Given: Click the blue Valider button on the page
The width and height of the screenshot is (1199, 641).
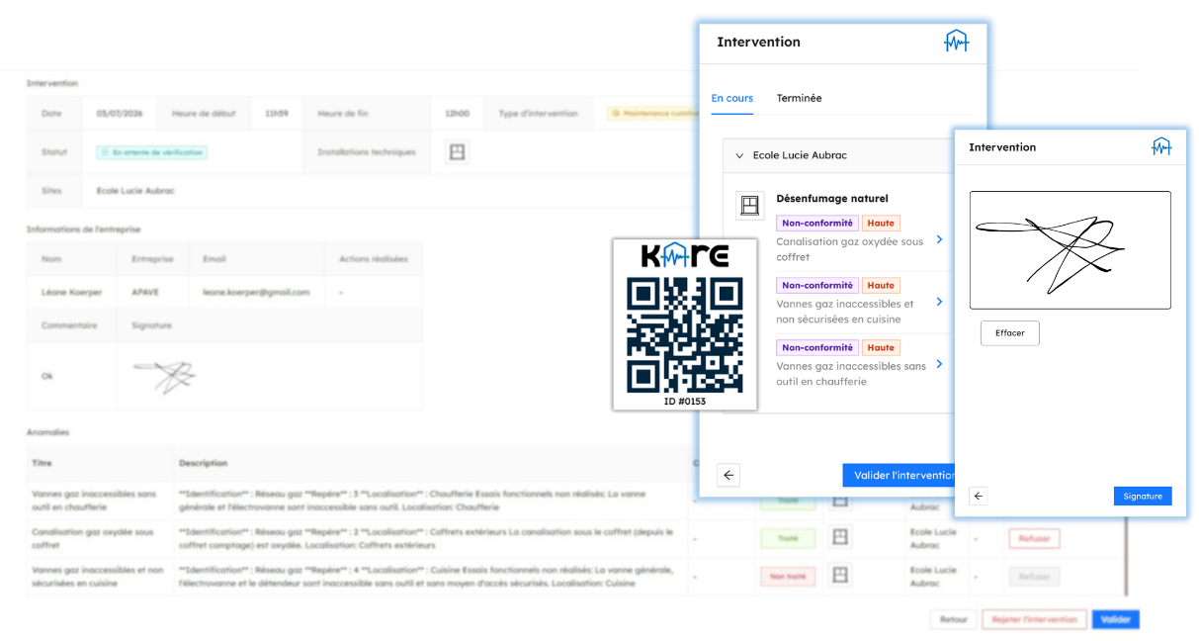Looking at the screenshot, I should [1116, 619].
